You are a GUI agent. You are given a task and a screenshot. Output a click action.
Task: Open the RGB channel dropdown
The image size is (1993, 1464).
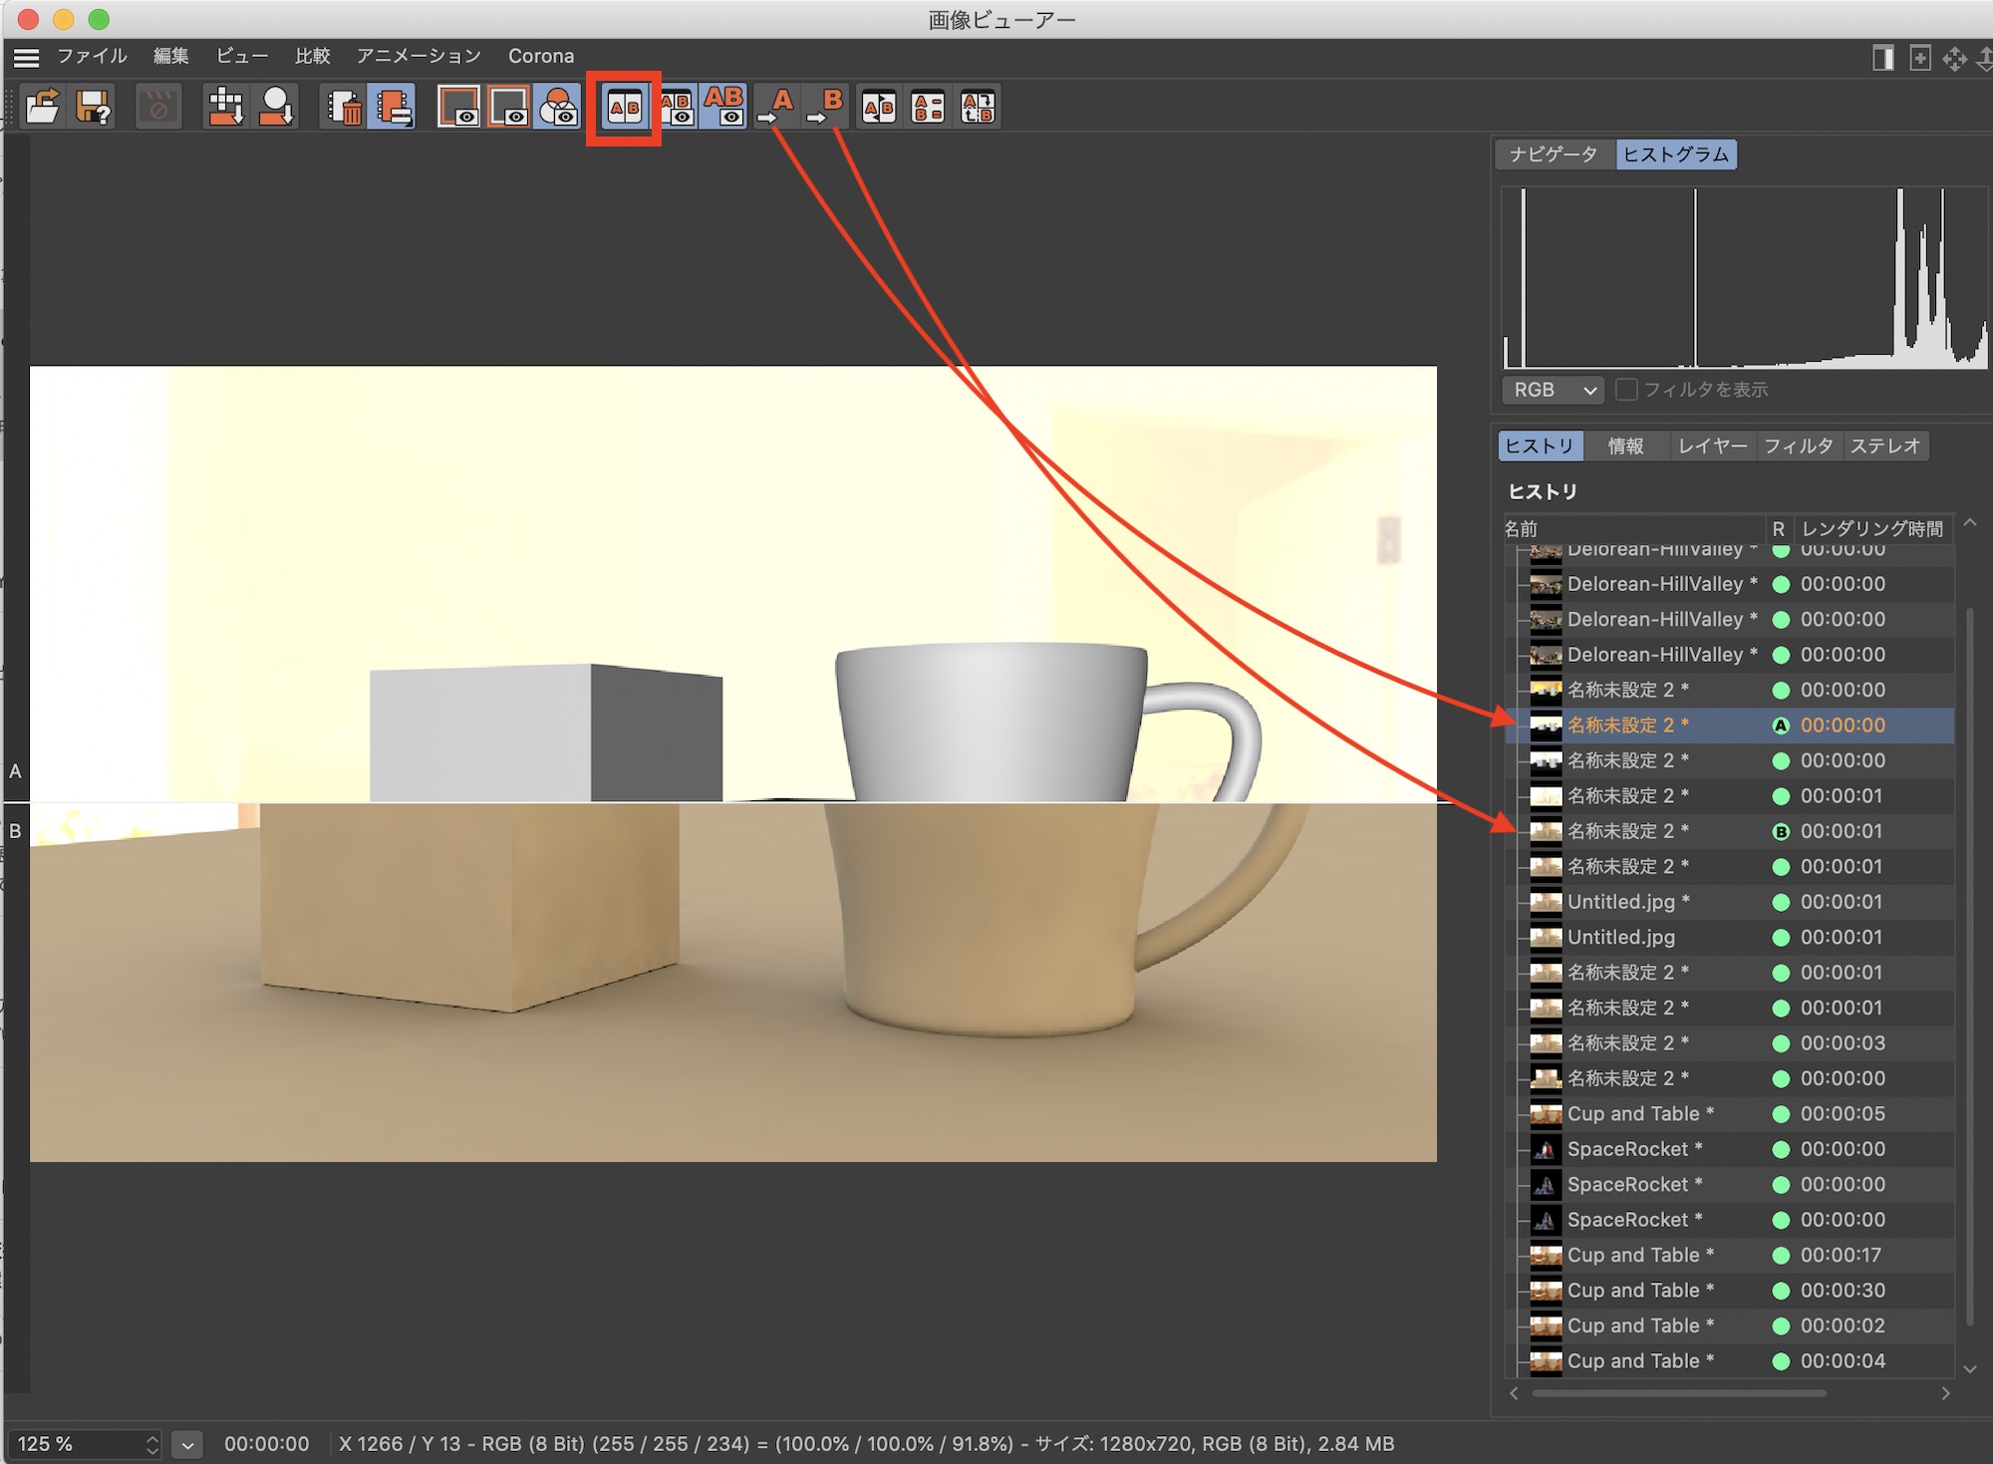click(1555, 390)
